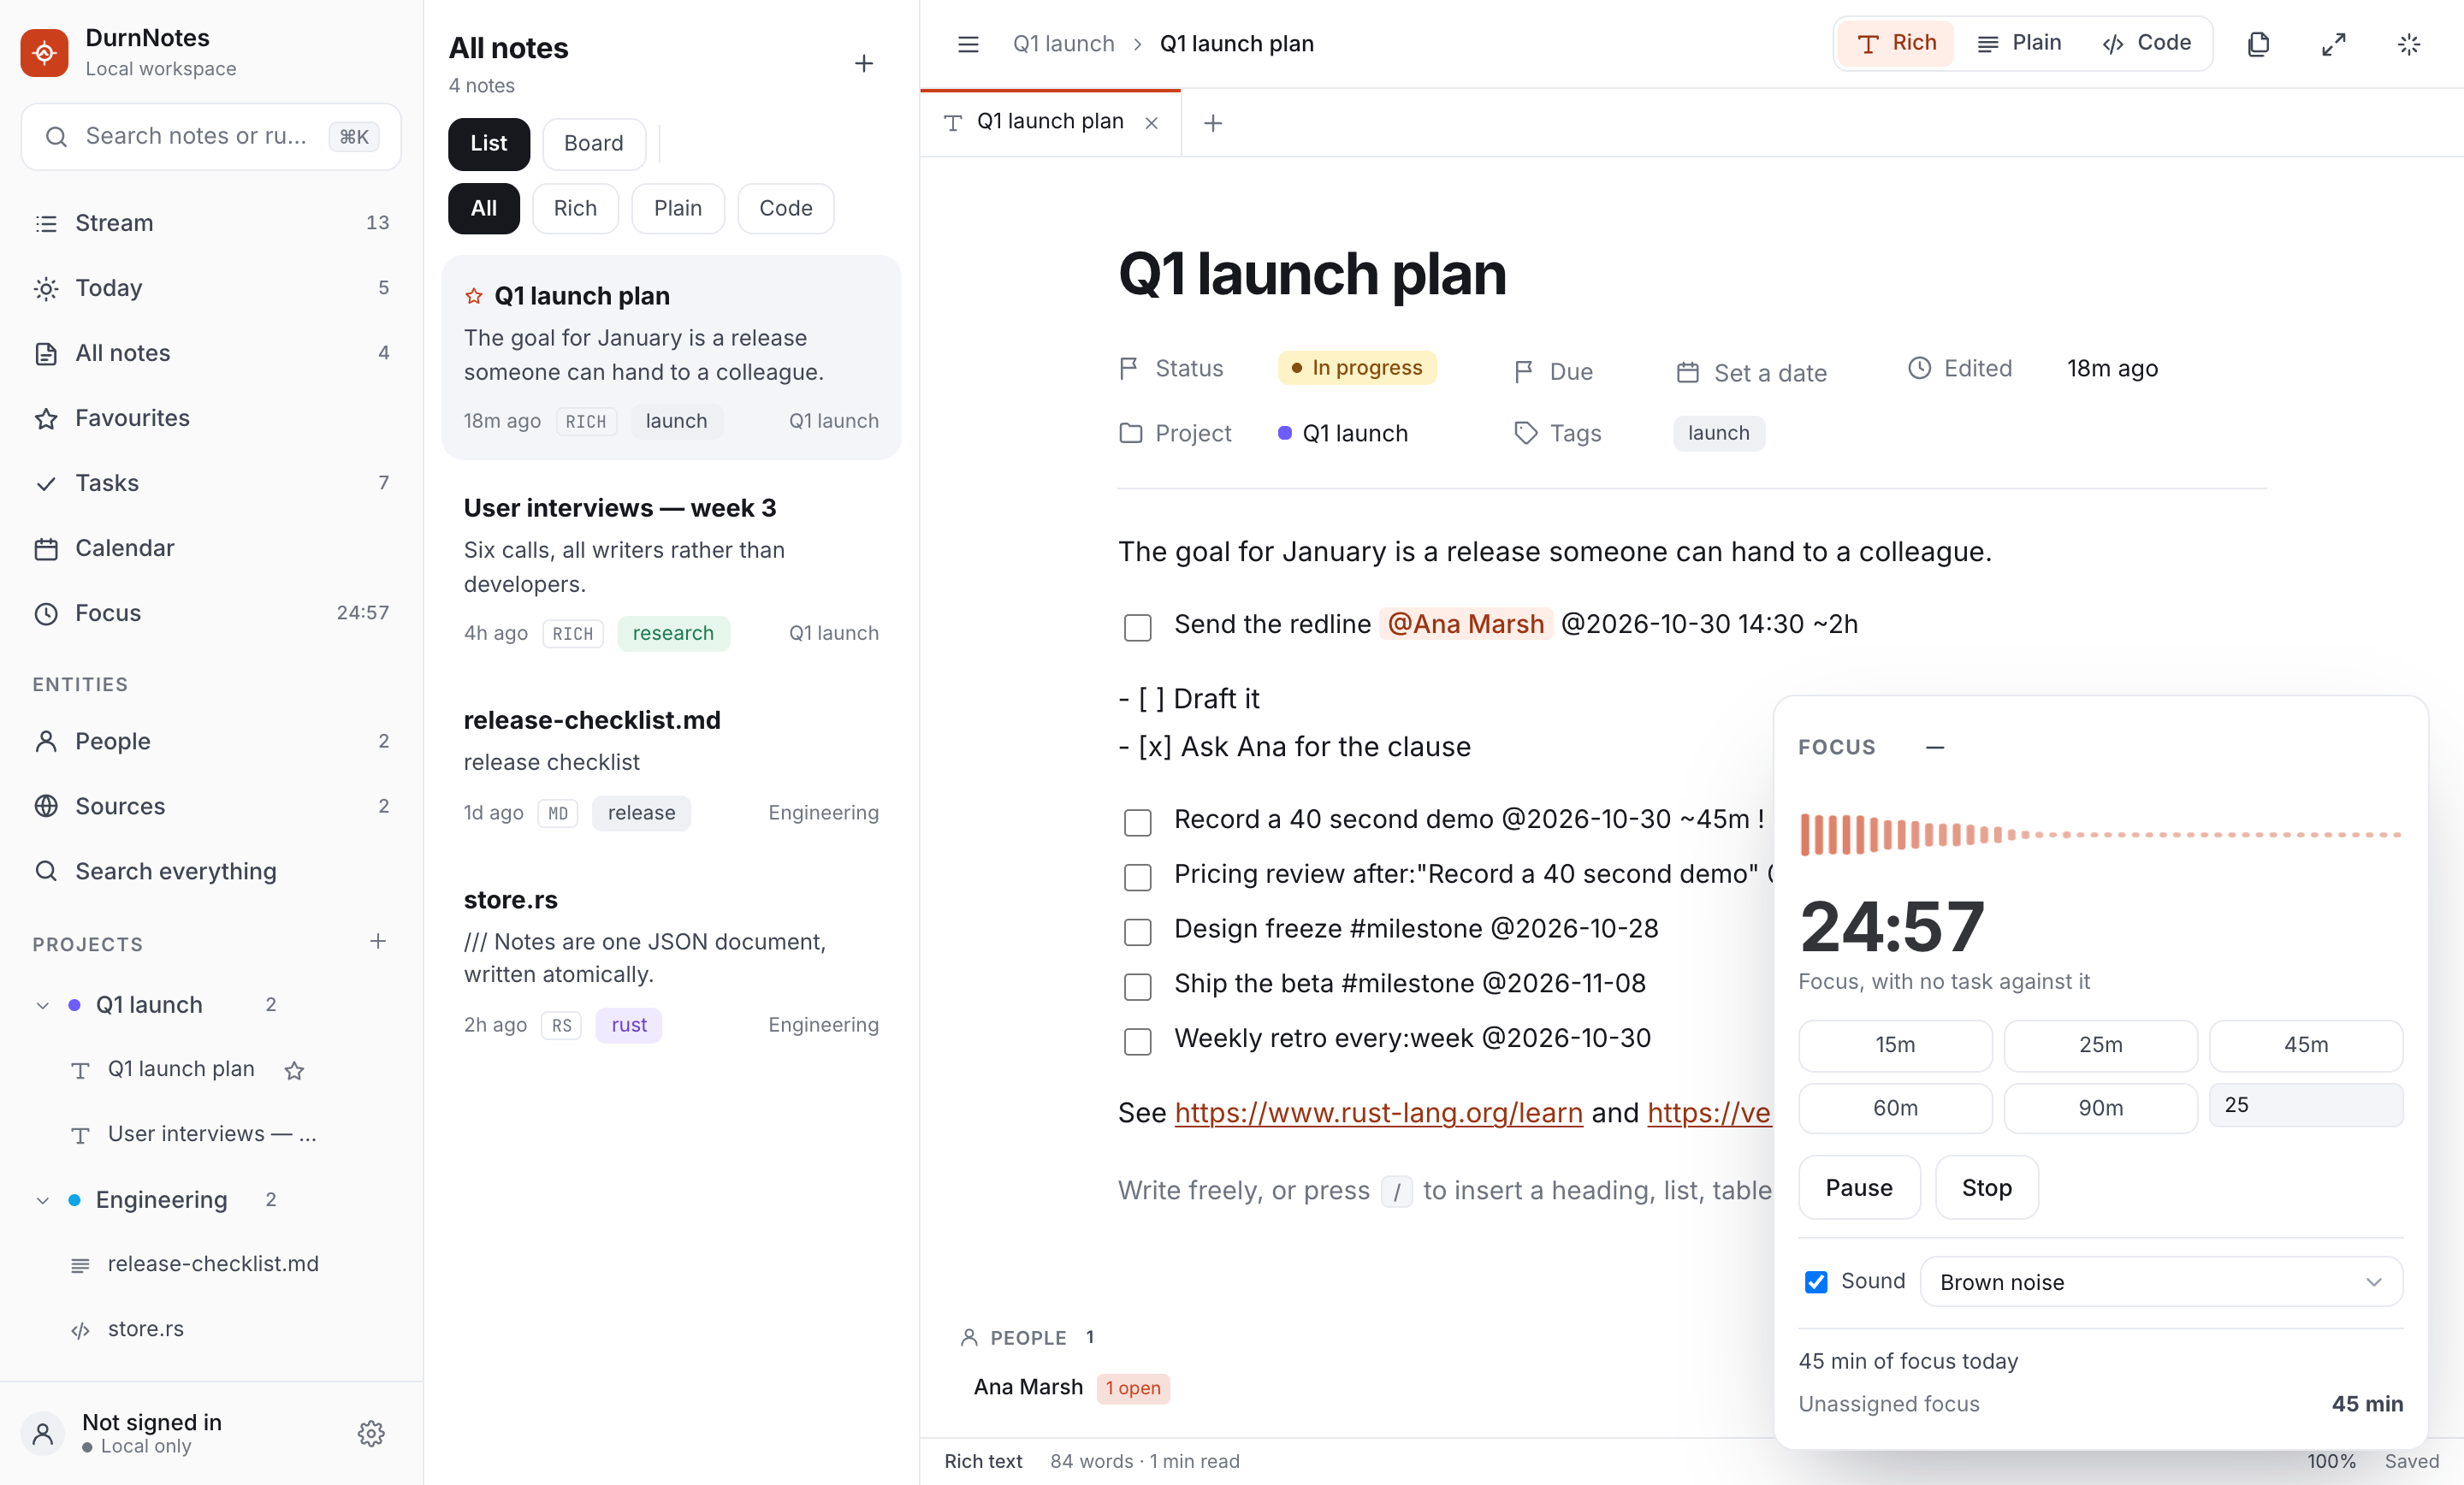This screenshot has width=2464, height=1485.
Task: Minimize the Focus panel
Action: [x=1935, y=747]
